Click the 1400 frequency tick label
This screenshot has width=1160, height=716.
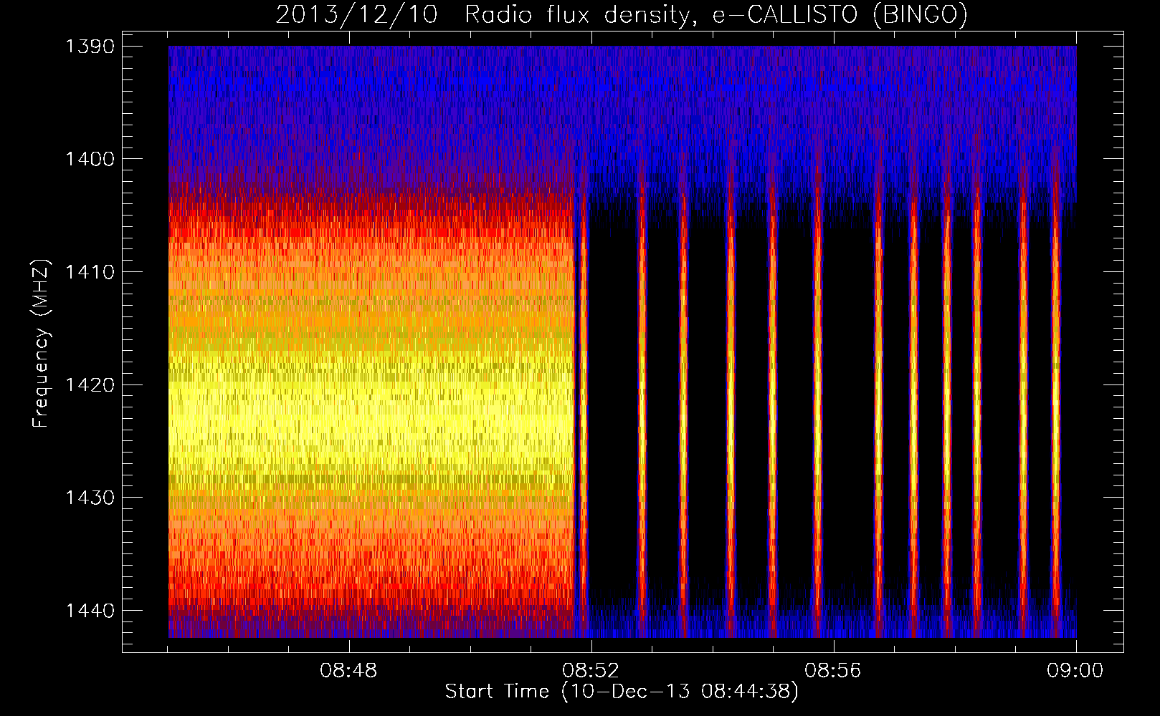tap(90, 159)
